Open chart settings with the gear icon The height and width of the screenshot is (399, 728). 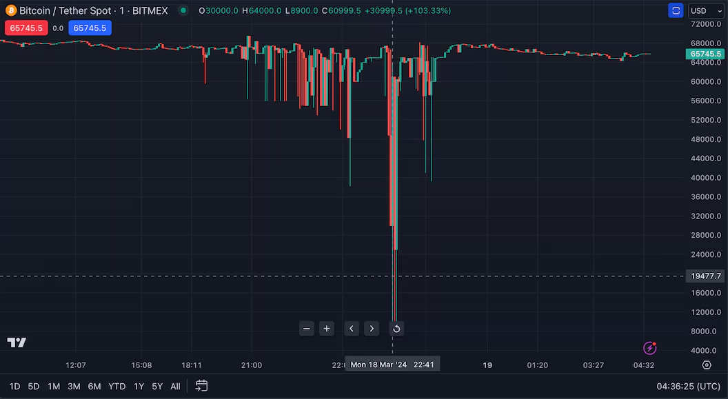[x=706, y=365]
